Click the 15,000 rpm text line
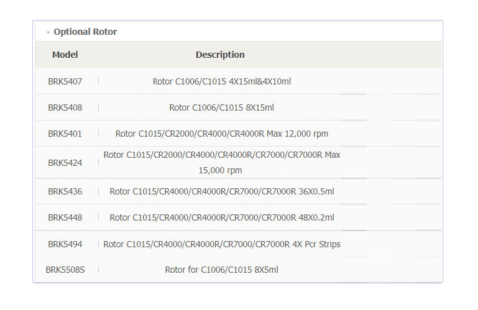The height and width of the screenshot is (310, 478). click(220, 170)
